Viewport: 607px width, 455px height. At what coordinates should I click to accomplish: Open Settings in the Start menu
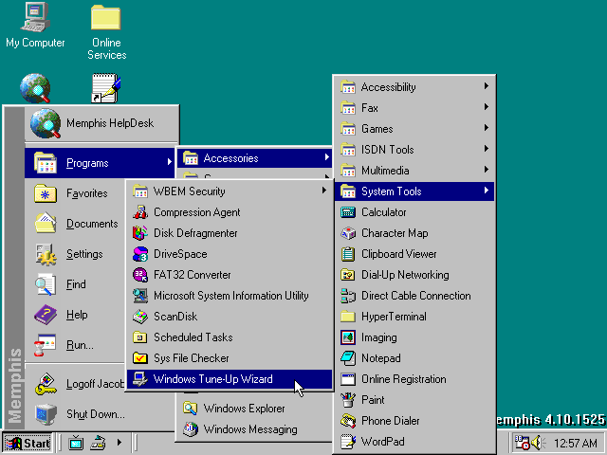click(76, 253)
